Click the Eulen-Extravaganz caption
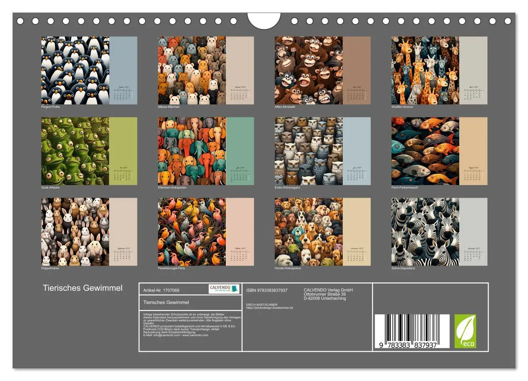 click(287, 188)
